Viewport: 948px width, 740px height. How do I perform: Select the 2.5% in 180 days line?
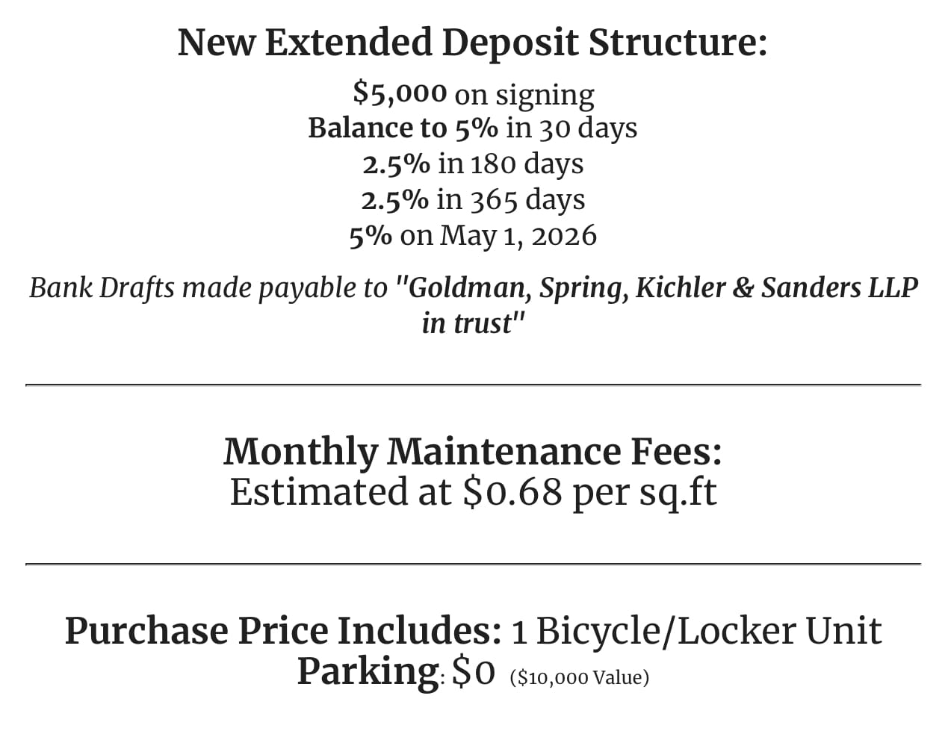coord(473,164)
